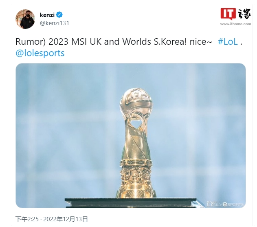Click the tweet date 2022年12月13日
This screenshot has height=227, width=257.
point(66,219)
